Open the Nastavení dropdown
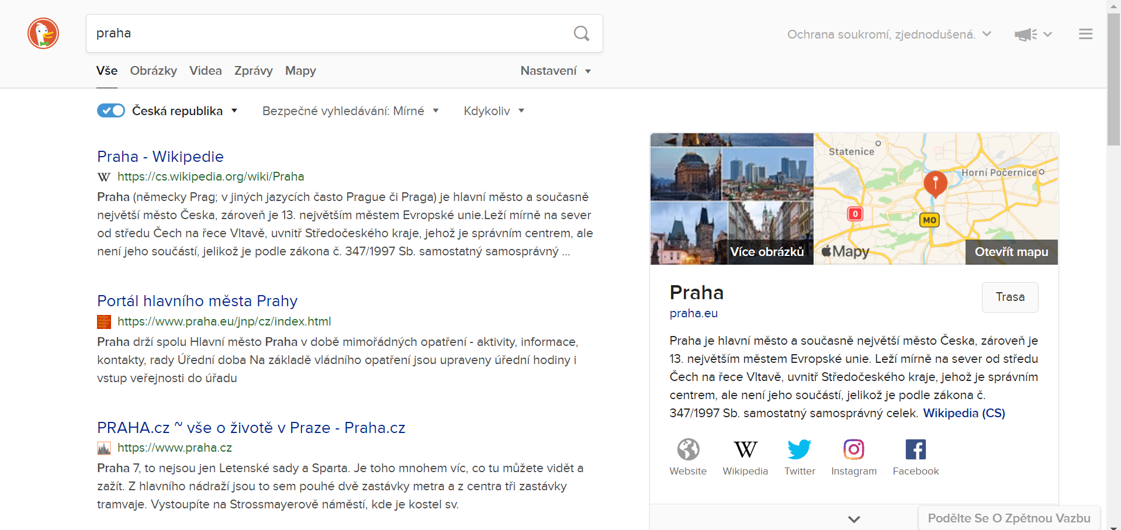The image size is (1121, 530). click(x=555, y=71)
